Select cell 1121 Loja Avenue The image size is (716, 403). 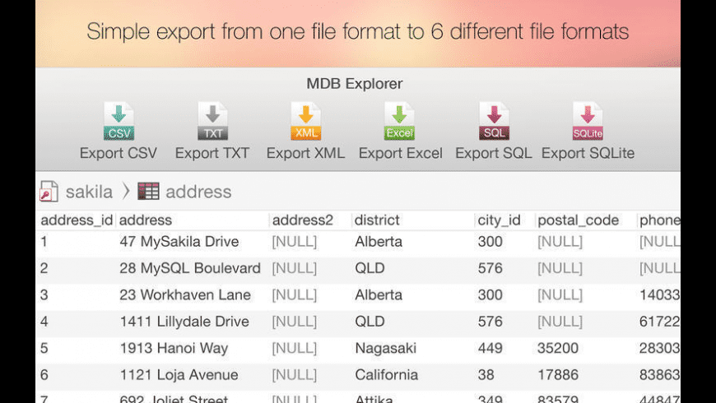click(x=179, y=375)
